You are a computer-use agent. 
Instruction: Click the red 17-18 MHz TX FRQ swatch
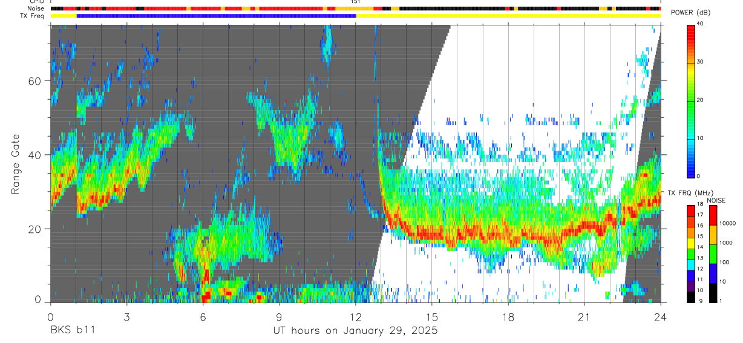691,211
